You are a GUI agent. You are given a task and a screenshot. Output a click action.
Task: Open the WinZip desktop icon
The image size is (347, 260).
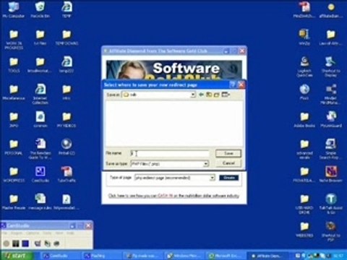pos(304,38)
